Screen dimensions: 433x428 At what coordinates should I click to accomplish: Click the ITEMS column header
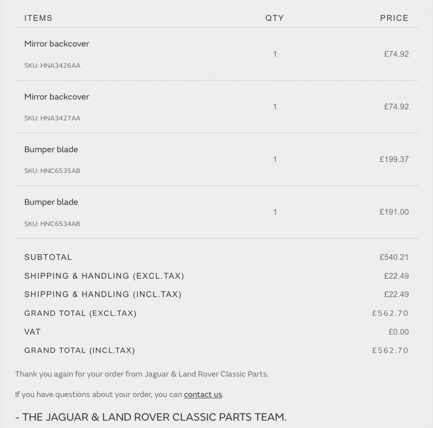pyautogui.click(x=38, y=18)
